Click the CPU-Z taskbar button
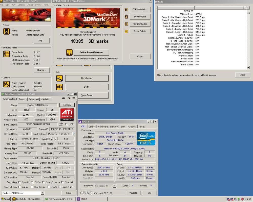 point(92,199)
